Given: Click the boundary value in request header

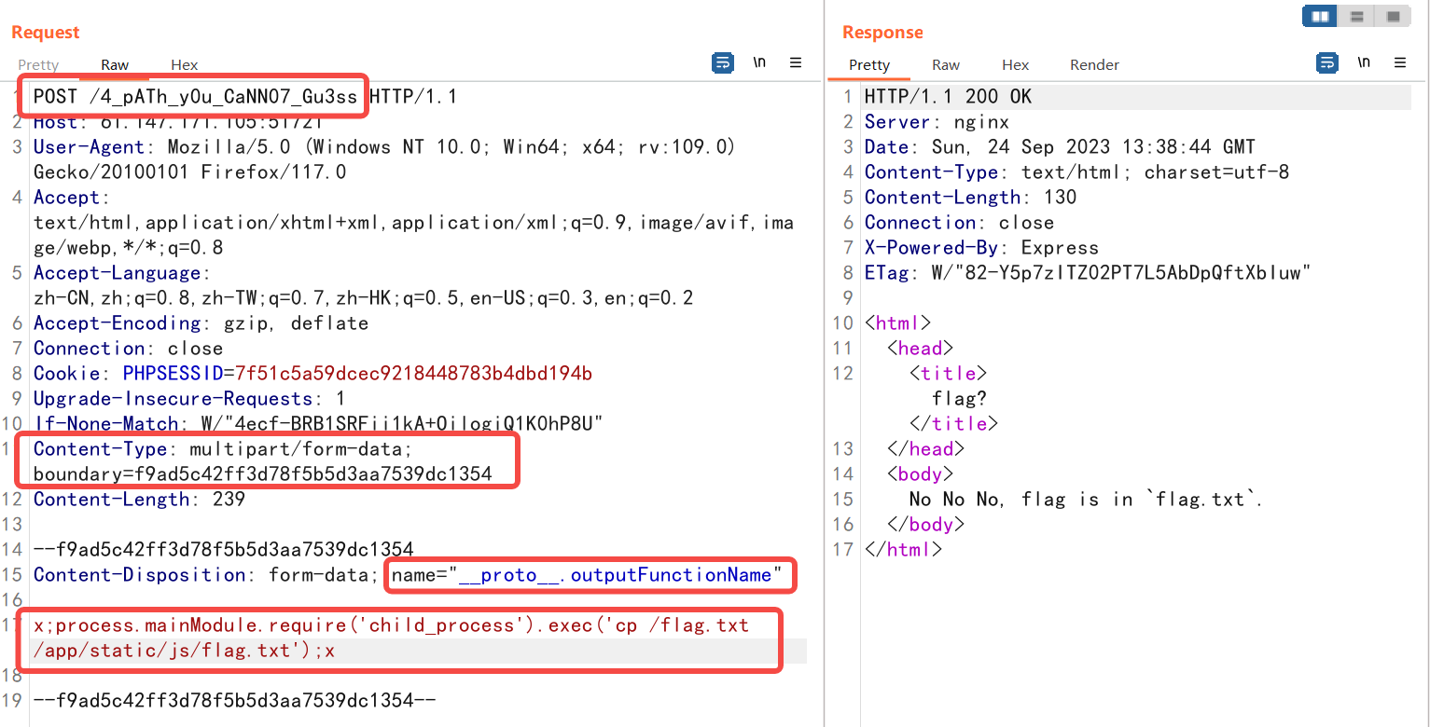Looking at the screenshot, I should 312,473.
